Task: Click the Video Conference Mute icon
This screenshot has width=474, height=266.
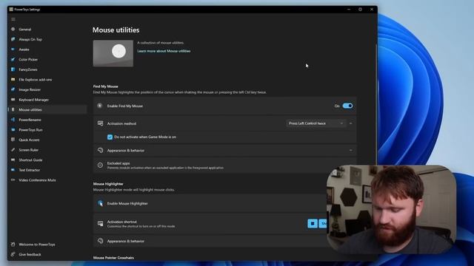Action: pyautogui.click(x=13, y=180)
